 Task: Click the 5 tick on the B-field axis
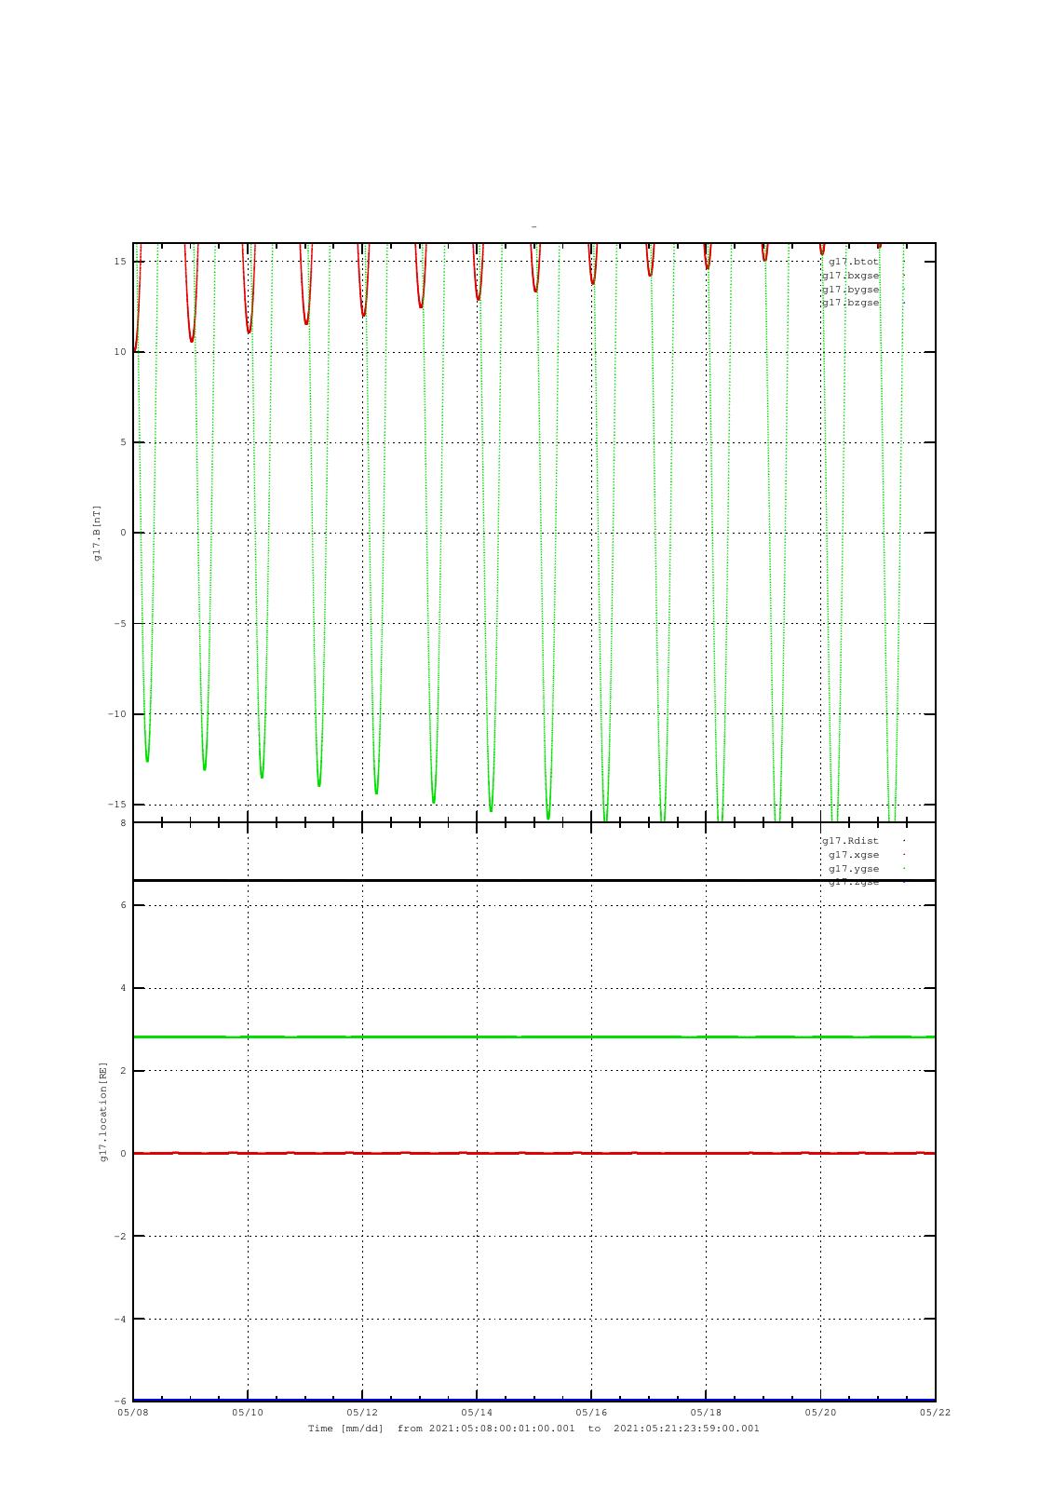[x=123, y=442]
